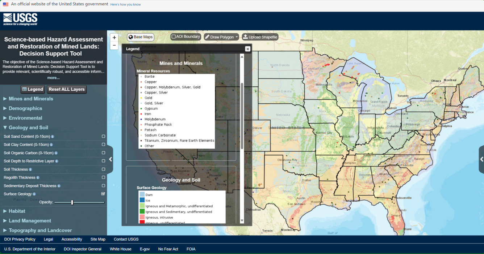Viewport: 484px width, 254px height.
Task: Open right panel with the edge arrow
Action: tap(481, 159)
